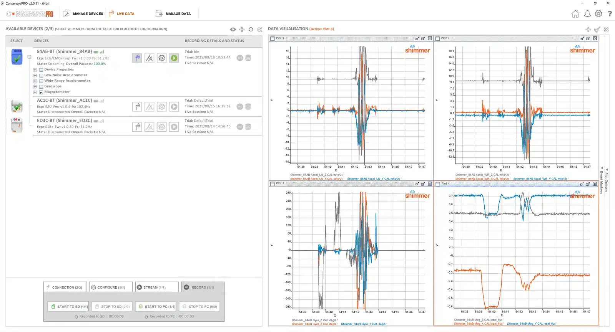Screen dimensions: 615x332
Task: Select the Connection (2/3) tab
Action: tap(65, 287)
